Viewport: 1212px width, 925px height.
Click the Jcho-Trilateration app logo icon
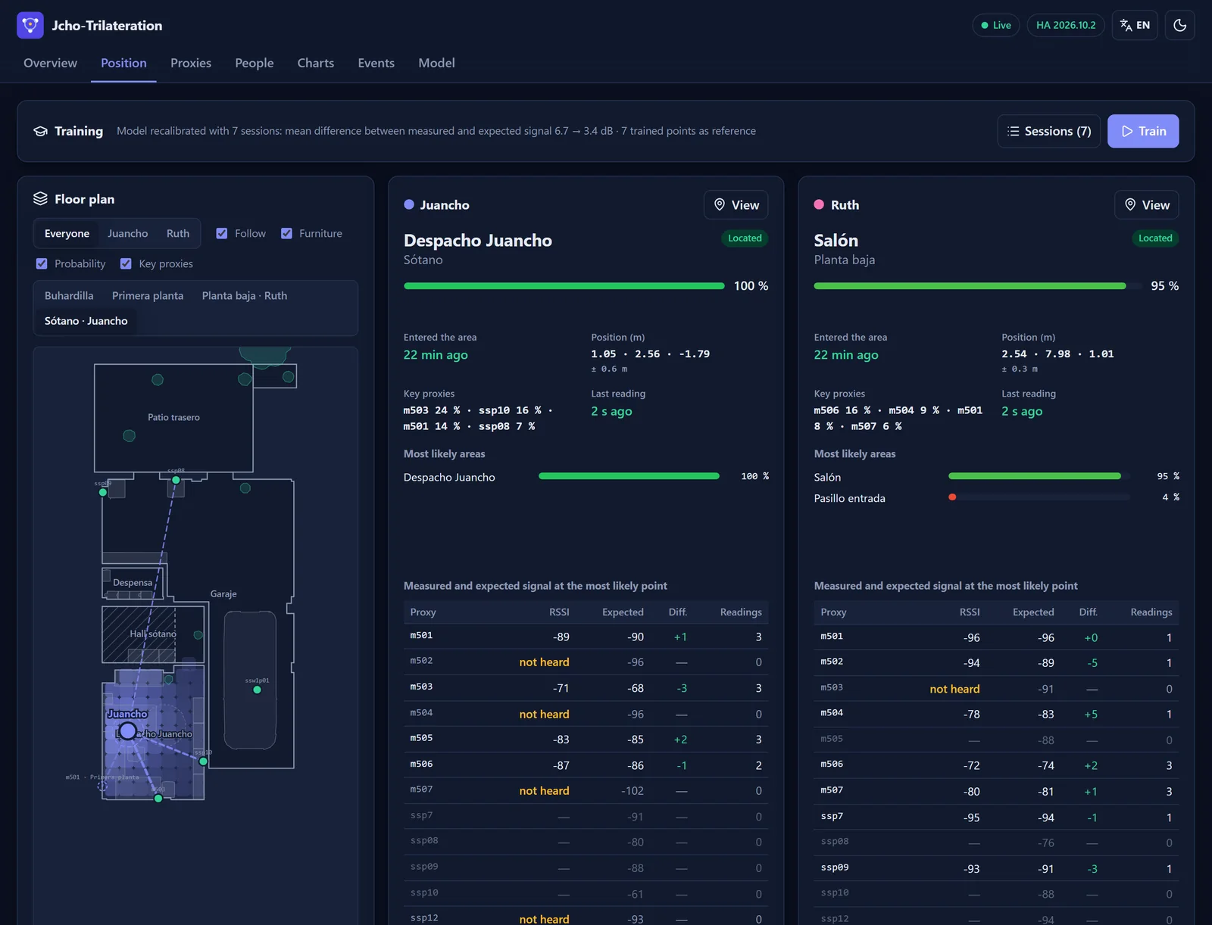[x=30, y=25]
